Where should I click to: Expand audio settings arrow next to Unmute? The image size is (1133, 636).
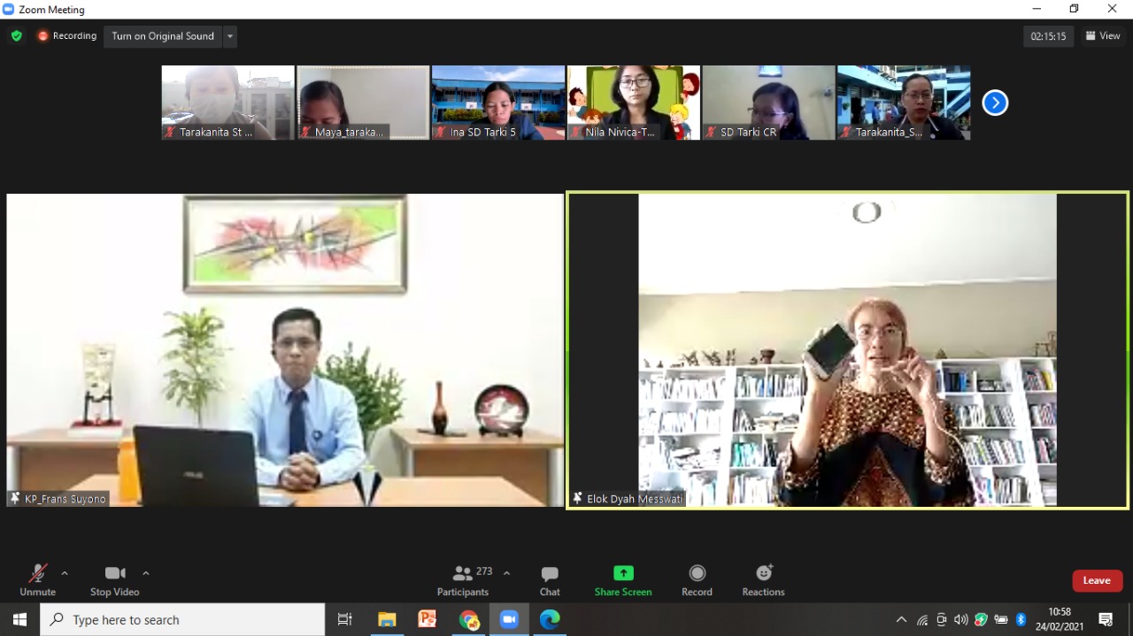pyautogui.click(x=65, y=573)
